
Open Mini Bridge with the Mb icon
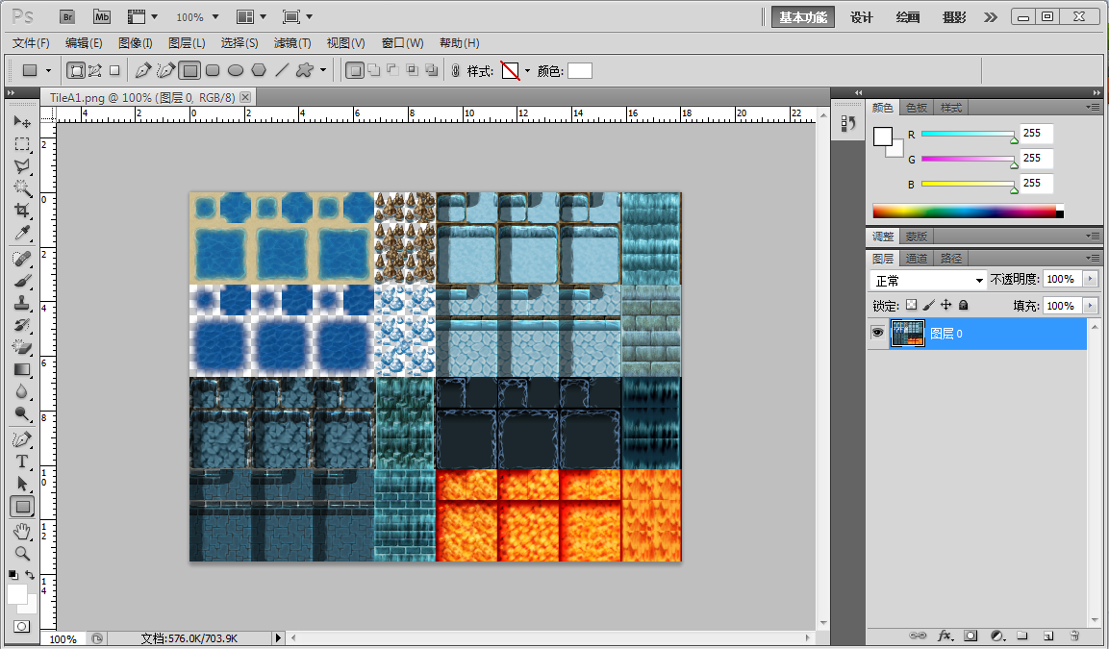pyautogui.click(x=102, y=17)
